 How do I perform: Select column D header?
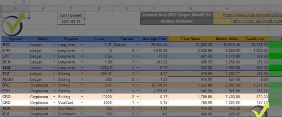pos(99,8)
